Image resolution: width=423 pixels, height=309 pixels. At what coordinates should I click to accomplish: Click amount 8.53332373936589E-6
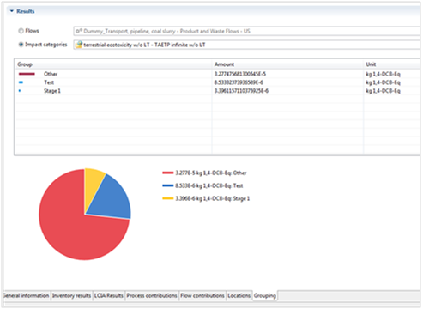pyautogui.click(x=239, y=82)
